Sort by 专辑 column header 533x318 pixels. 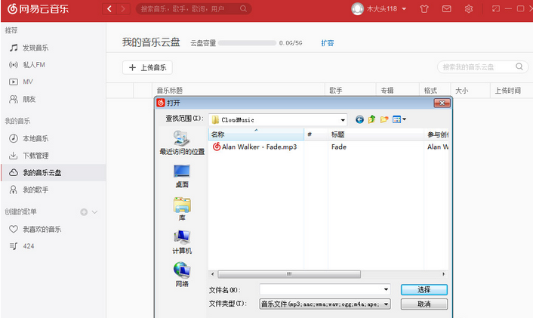[x=397, y=91]
